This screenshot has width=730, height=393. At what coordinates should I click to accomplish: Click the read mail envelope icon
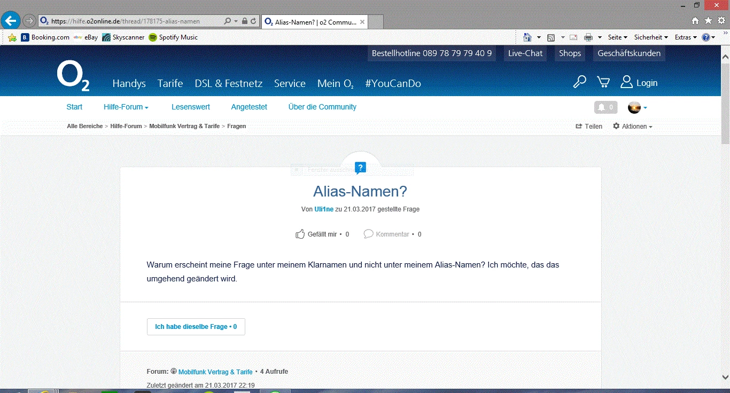pyautogui.click(x=573, y=37)
